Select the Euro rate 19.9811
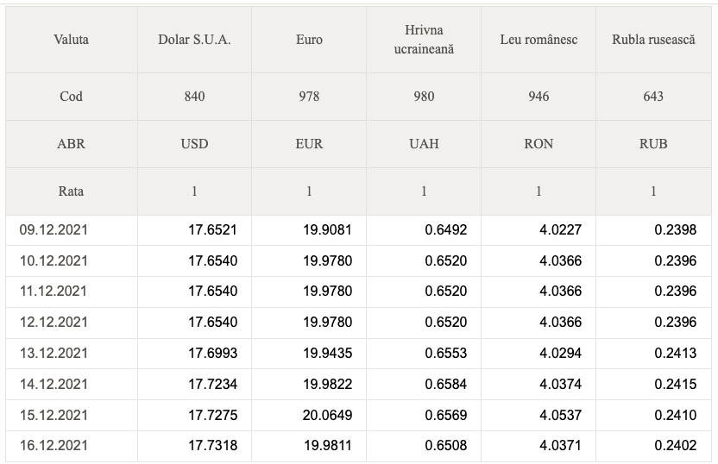This screenshot has width=718, height=464. tap(327, 445)
